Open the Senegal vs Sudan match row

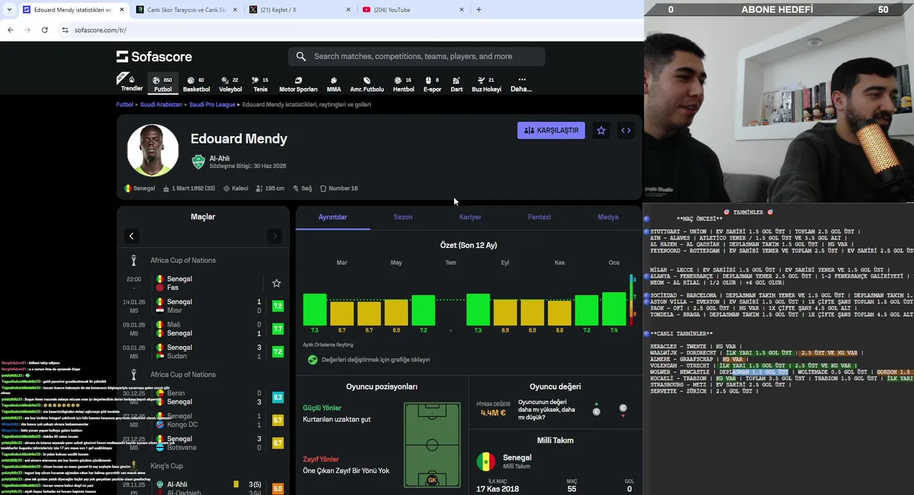(203, 351)
